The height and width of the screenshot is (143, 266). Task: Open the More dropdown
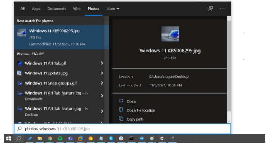click(x=113, y=9)
